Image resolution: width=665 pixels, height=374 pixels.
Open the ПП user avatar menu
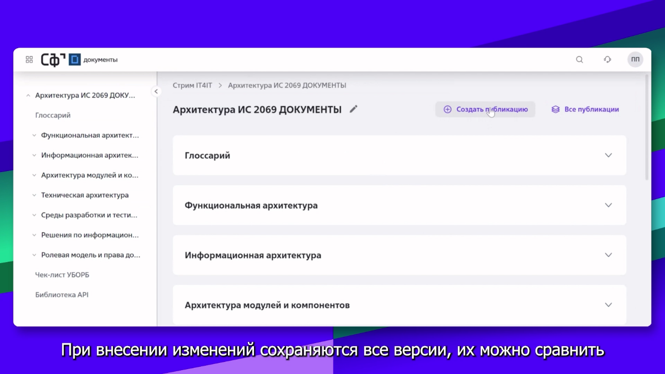click(x=635, y=60)
